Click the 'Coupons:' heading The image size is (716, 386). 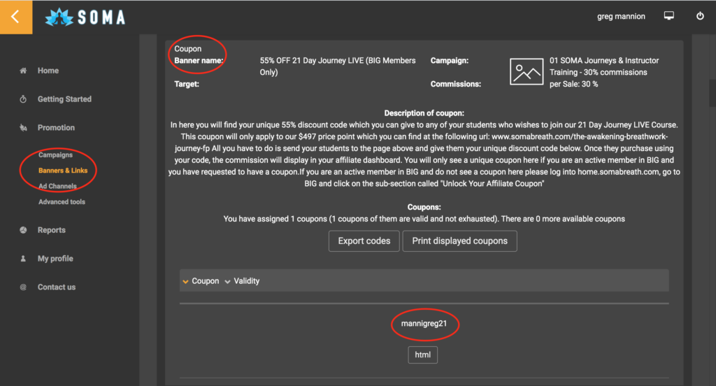coord(424,207)
